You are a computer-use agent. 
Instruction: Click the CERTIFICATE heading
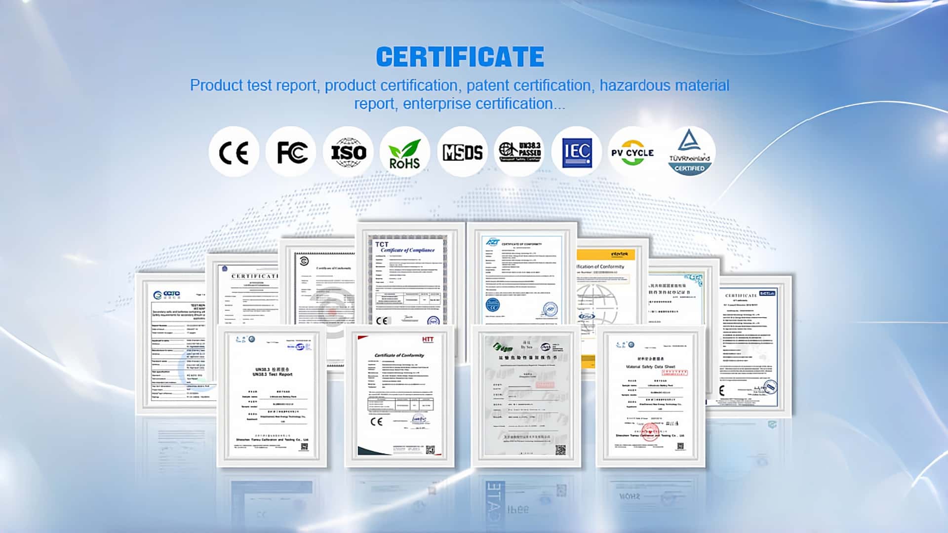(460, 57)
